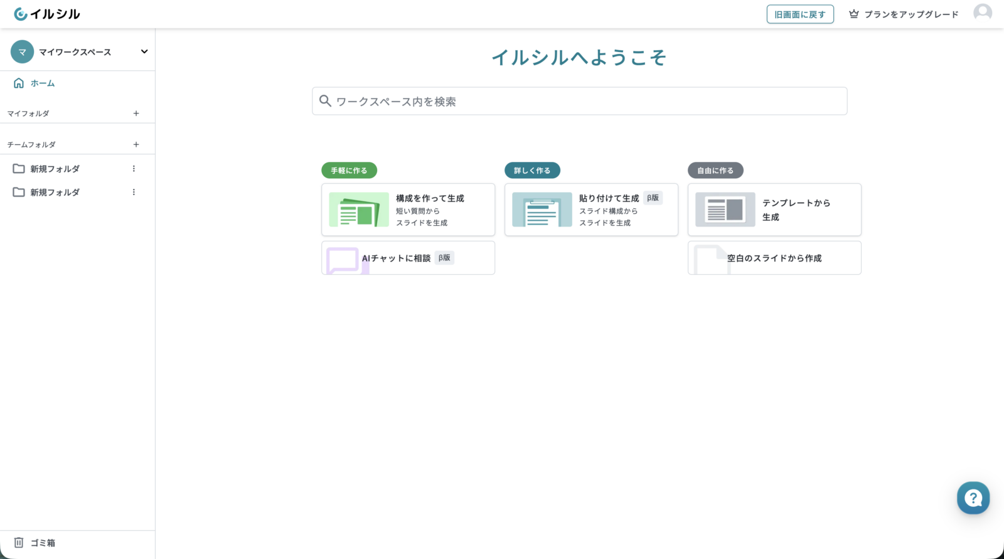Create from 空白のスライドから作成

tap(774, 258)
